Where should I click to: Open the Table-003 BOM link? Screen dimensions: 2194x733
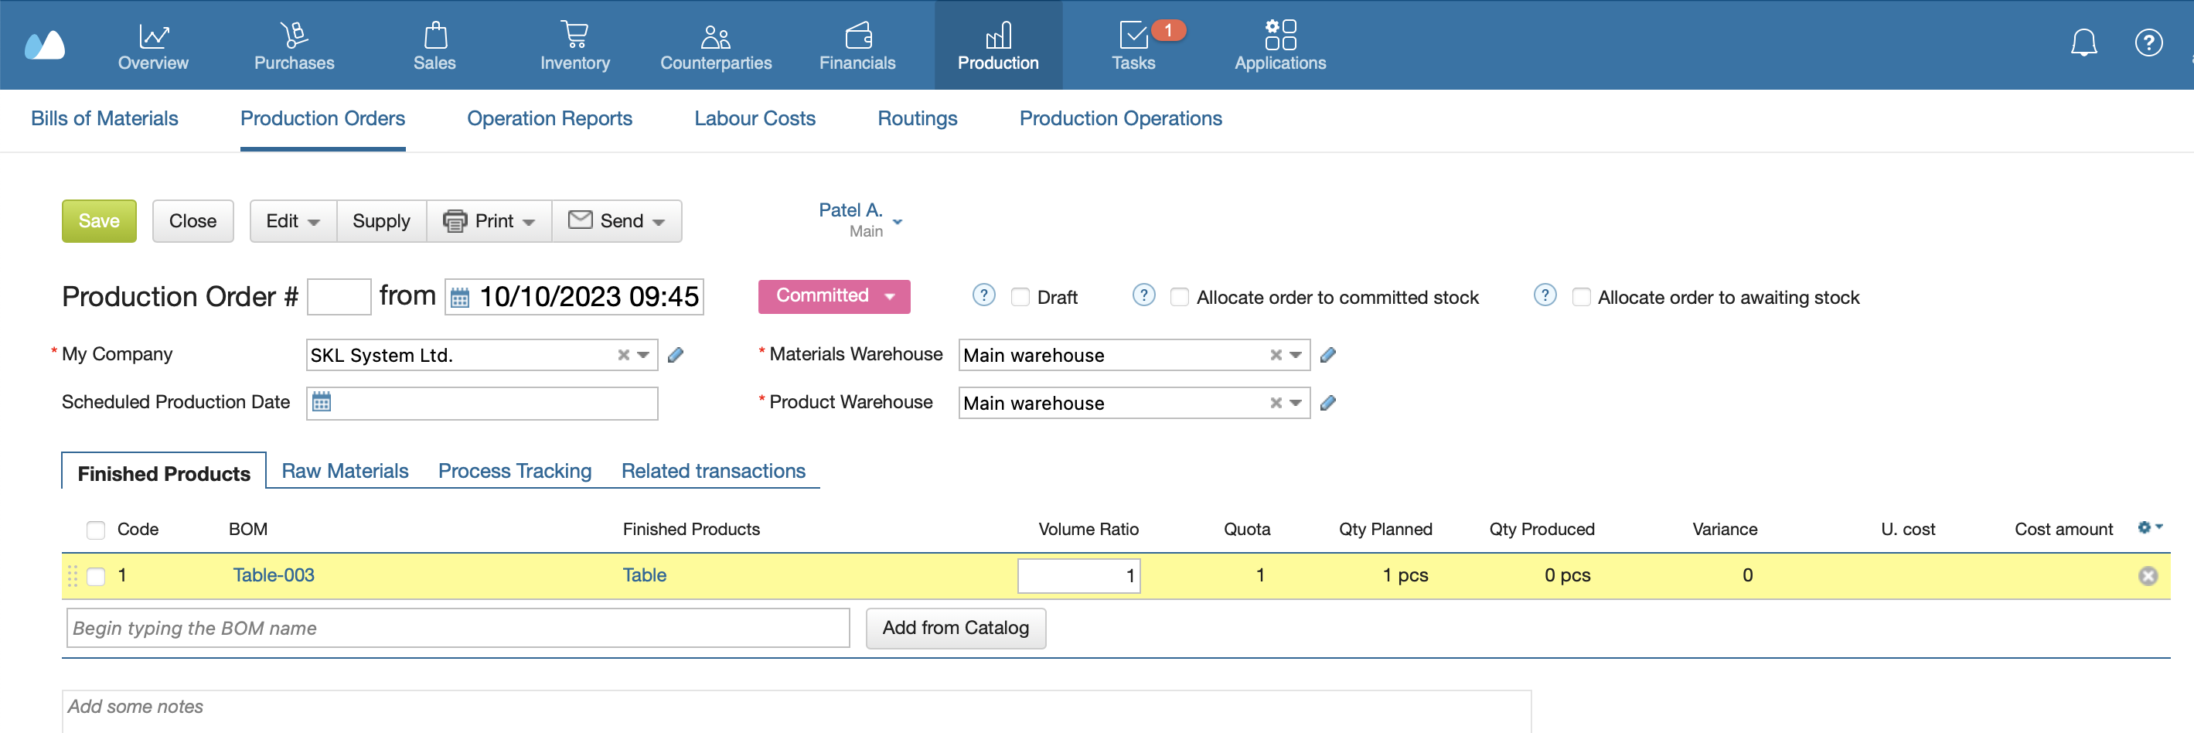(x=274, y=576)
